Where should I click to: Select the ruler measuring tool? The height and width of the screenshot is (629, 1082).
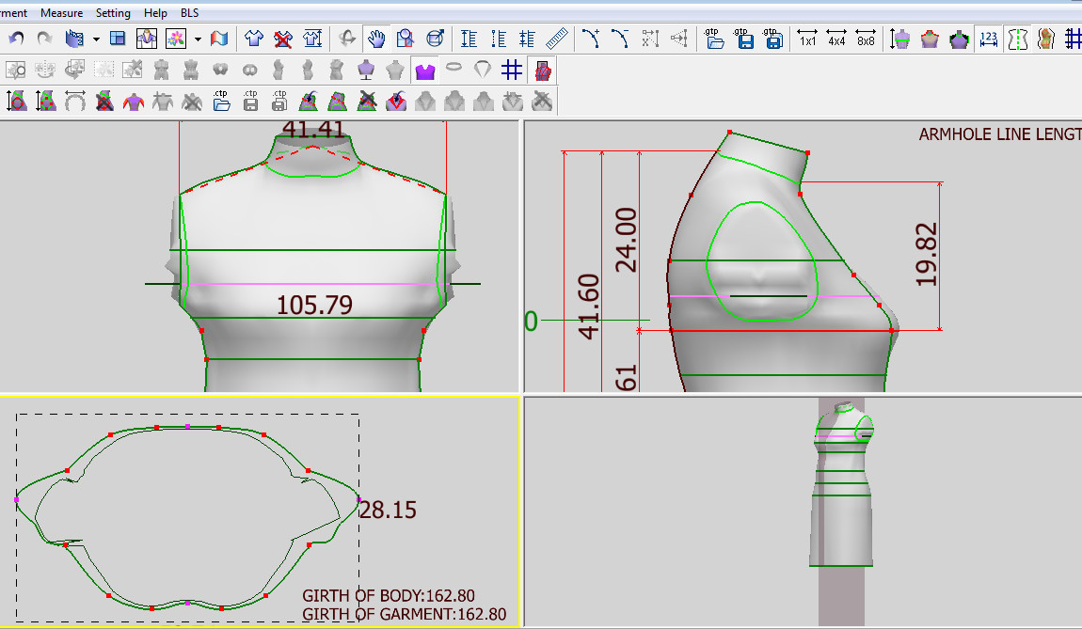click(x=559, y=39)
